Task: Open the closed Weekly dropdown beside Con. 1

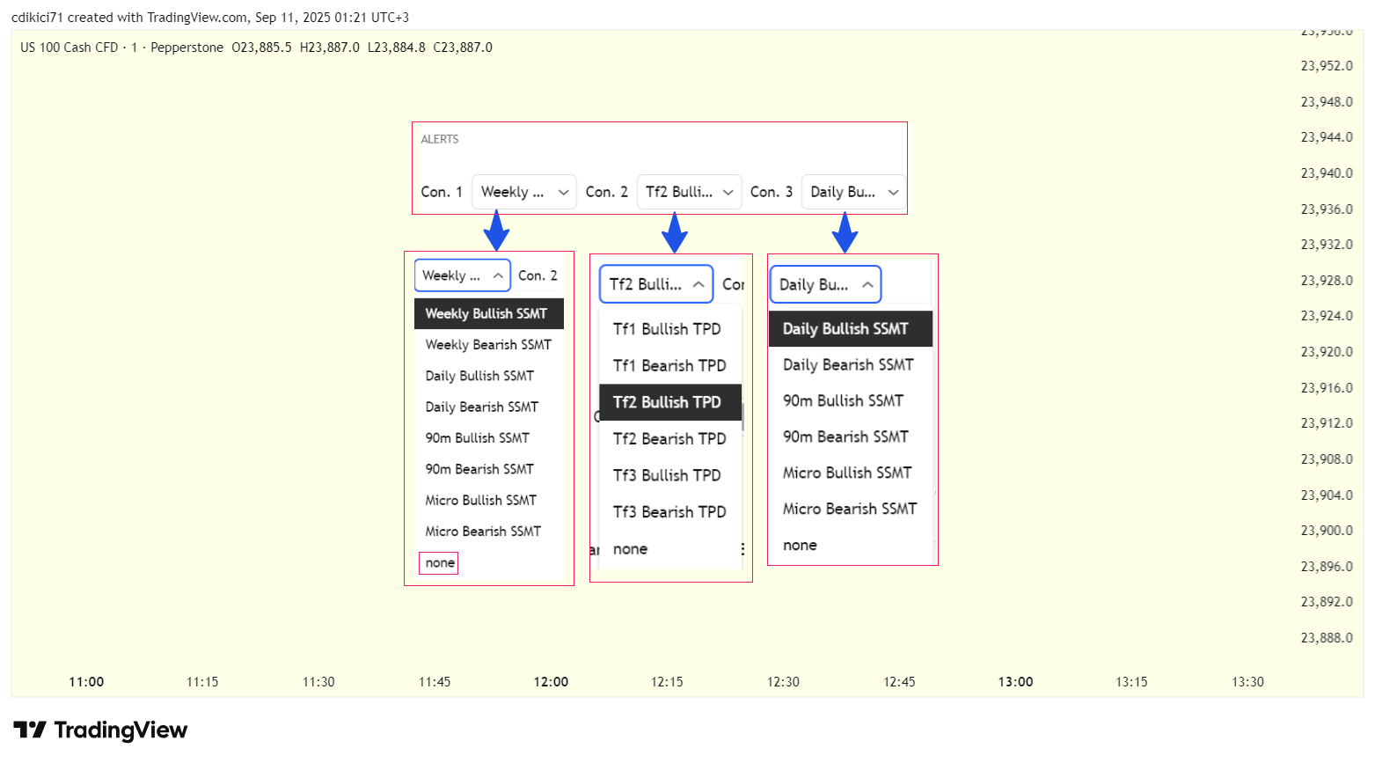Action: (524, 192)
